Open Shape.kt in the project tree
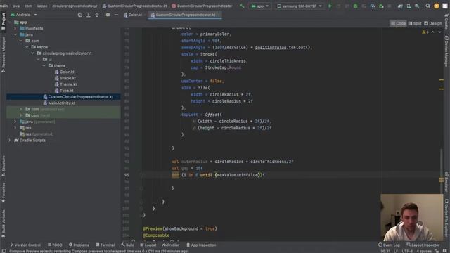 point(65,78)
